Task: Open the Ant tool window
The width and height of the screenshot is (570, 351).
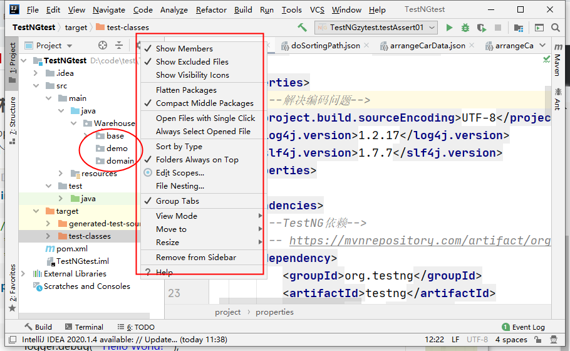Action: pos(557,98)
